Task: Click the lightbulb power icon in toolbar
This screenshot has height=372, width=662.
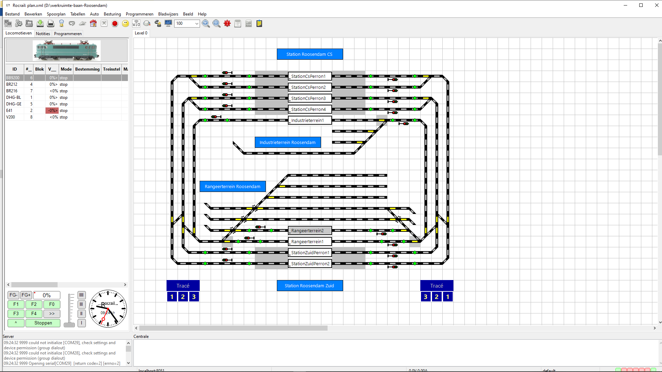Action: coord(61,23)
